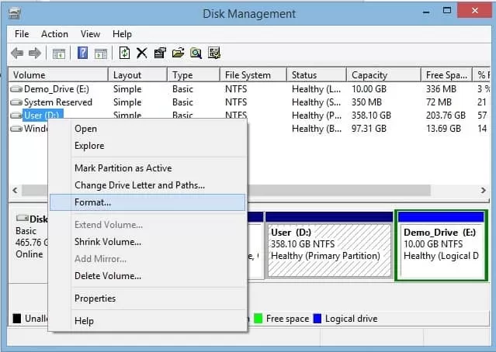Open the View menu
The width and height of the screenshot is (496, 352).
point(90,34)
